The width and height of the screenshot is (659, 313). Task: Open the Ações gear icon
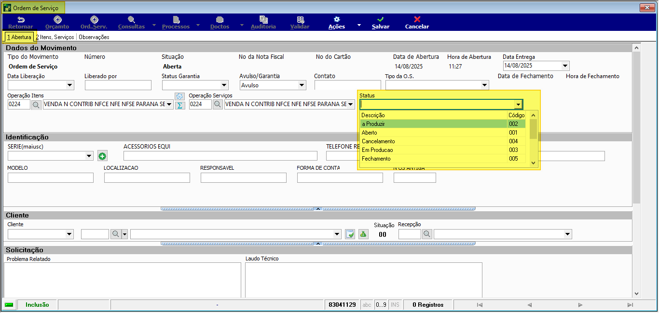pyautogui.click(x=337, y=19)
